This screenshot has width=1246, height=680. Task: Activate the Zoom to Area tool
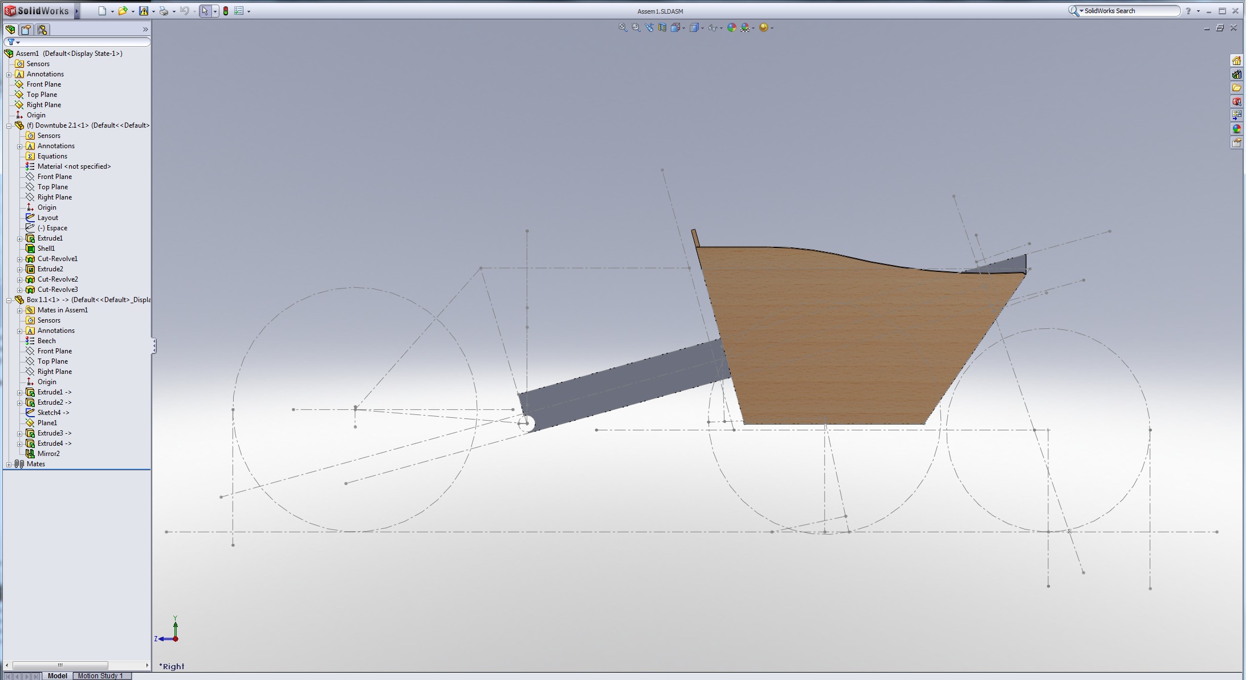635,27
